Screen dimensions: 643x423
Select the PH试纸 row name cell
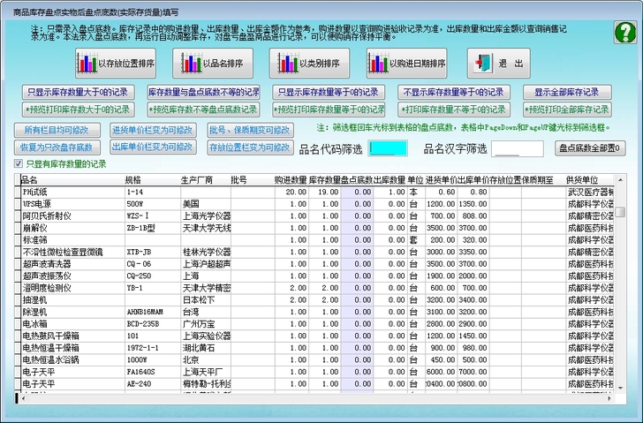coord(72,192)
